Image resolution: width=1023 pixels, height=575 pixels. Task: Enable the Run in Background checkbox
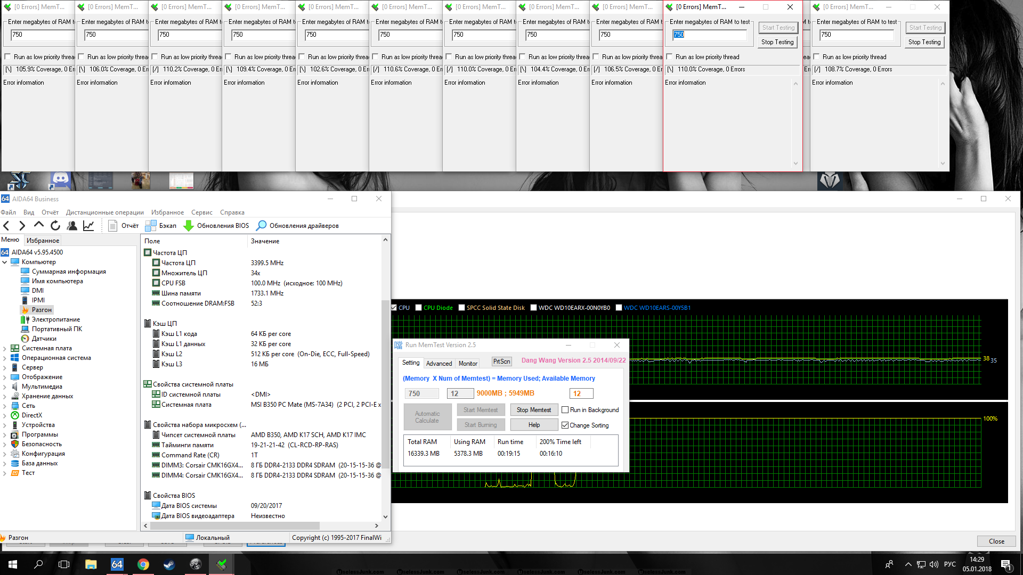click(x=565, y=410)
